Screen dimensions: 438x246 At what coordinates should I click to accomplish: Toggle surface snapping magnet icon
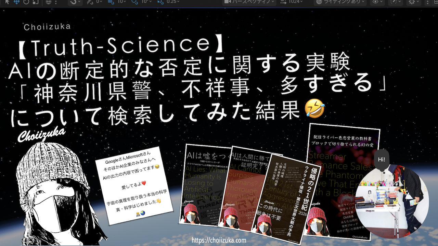(x=73, y=2)
